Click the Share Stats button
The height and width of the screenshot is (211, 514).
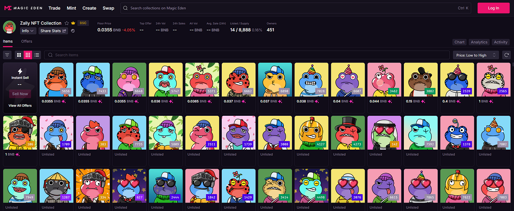click(53, 31)
